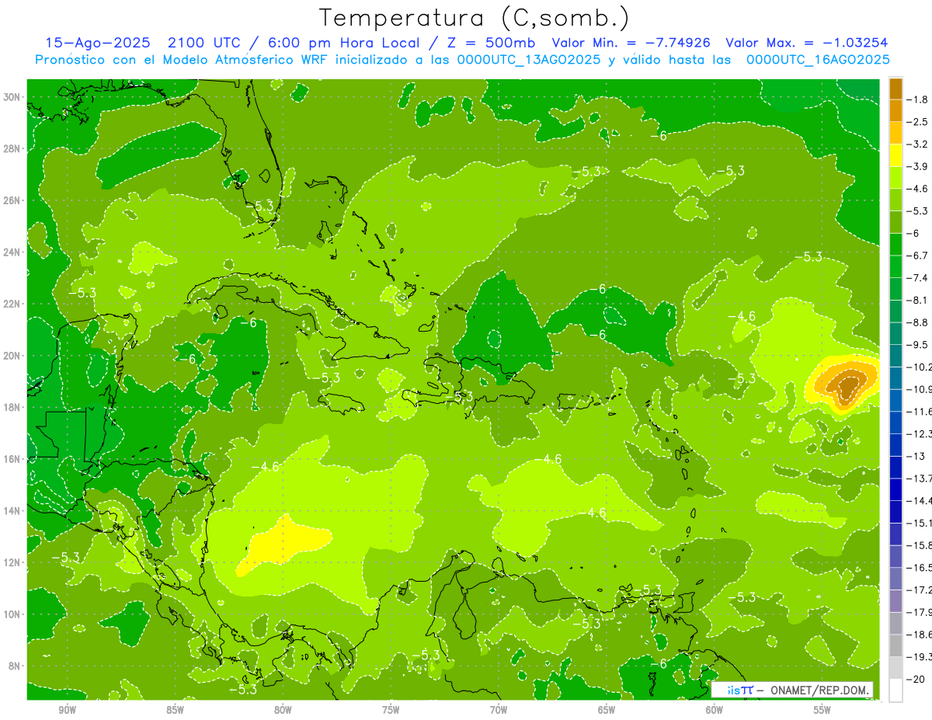Click the '-8.8' value on the color scale
Screen dimensions: 932x720
pyautogui.click(x=918, y=322)
